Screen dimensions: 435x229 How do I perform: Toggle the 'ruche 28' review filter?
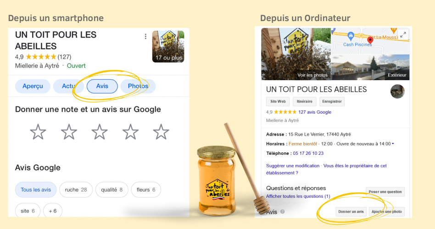[x=76, y=190]
